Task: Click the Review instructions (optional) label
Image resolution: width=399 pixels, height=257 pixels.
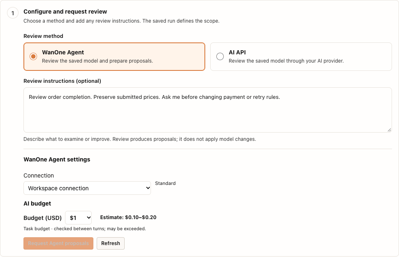Action: click(62, 81)
